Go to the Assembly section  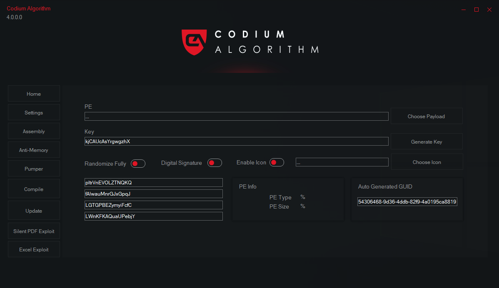click(34, 131)
